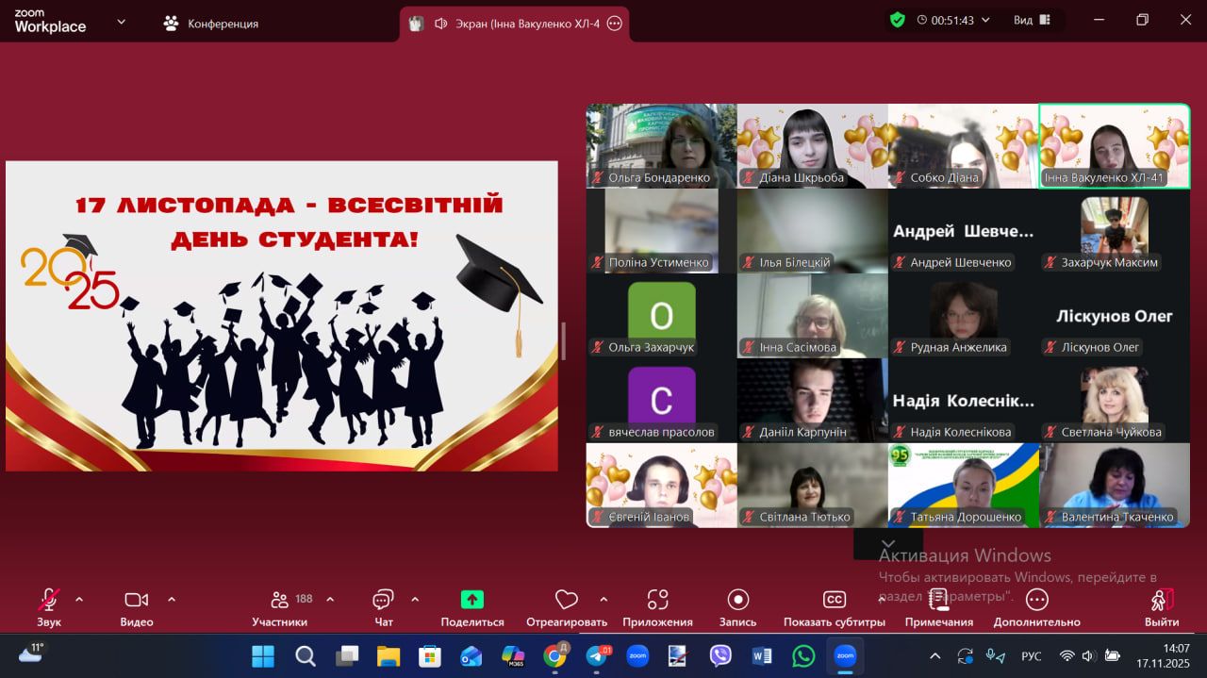
Task: Open Reactions heart icon
Action: click(x=566, y=600)
